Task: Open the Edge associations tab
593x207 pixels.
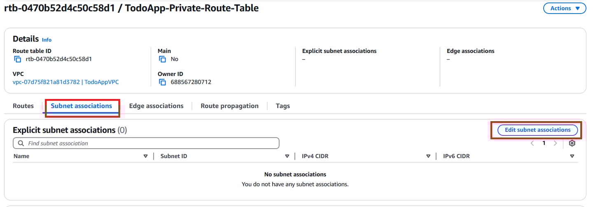Action: click(156, 106)
